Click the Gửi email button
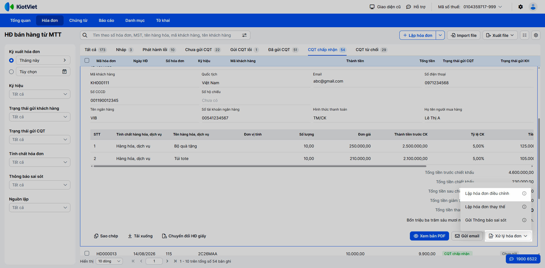The width and height of the screenshot is (545, 268). (x=467, y=236)
